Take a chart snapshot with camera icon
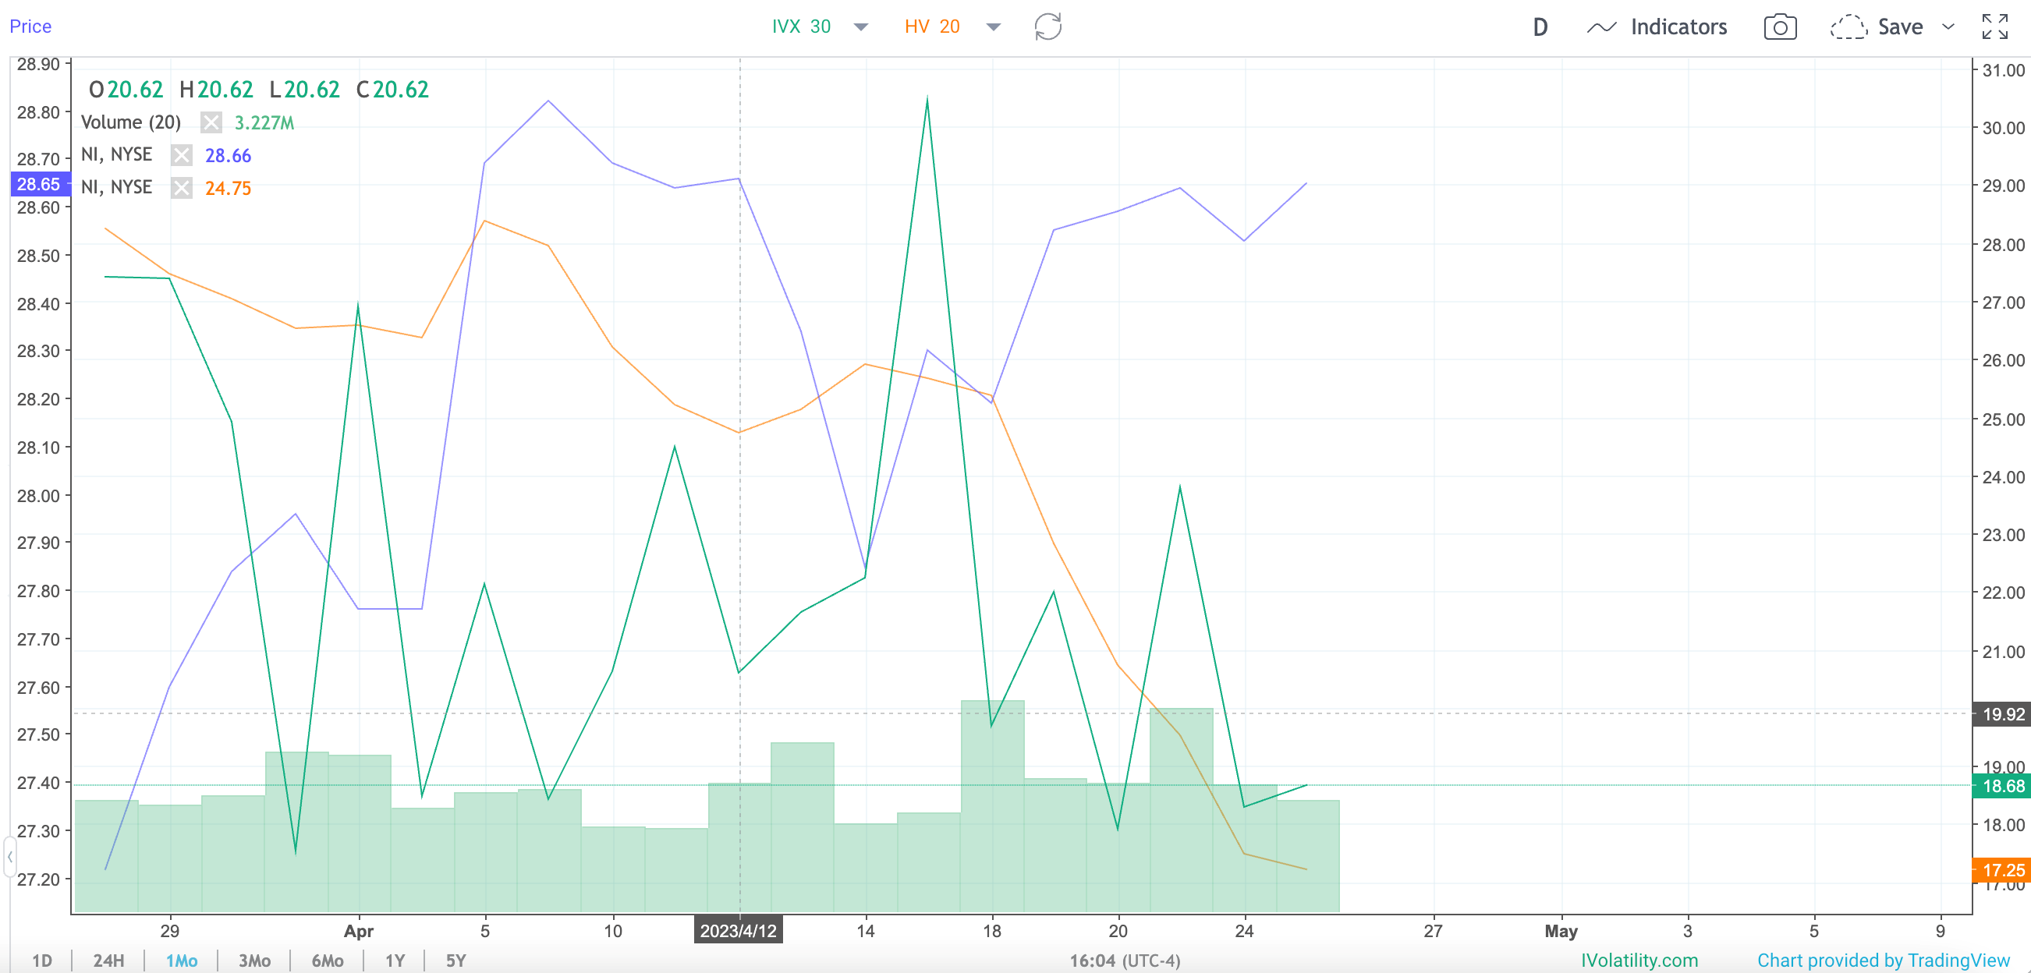Viewport: 2031px width, 973px height. pyautogui.click(x=1780, y=27)
